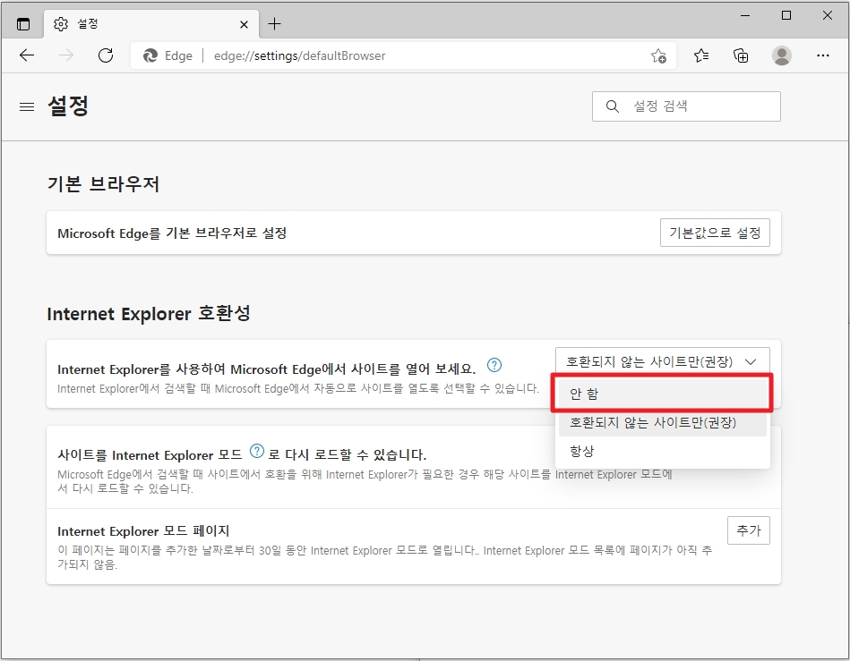This screenshot has width=850, height=661.
Task: Open the vertical tabs sidebar icon
Action: pyautogui.click(x=23, y=24)
